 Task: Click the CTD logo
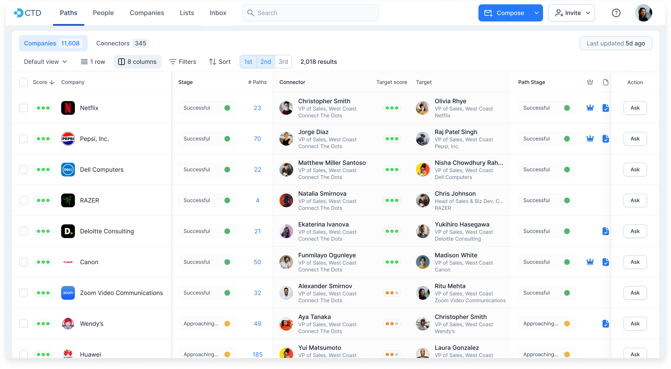28,13
